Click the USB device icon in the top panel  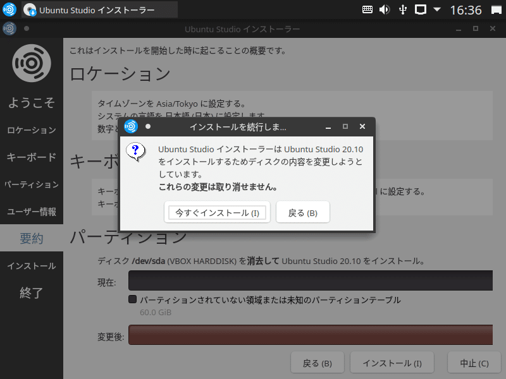click(x=403, y=9)
